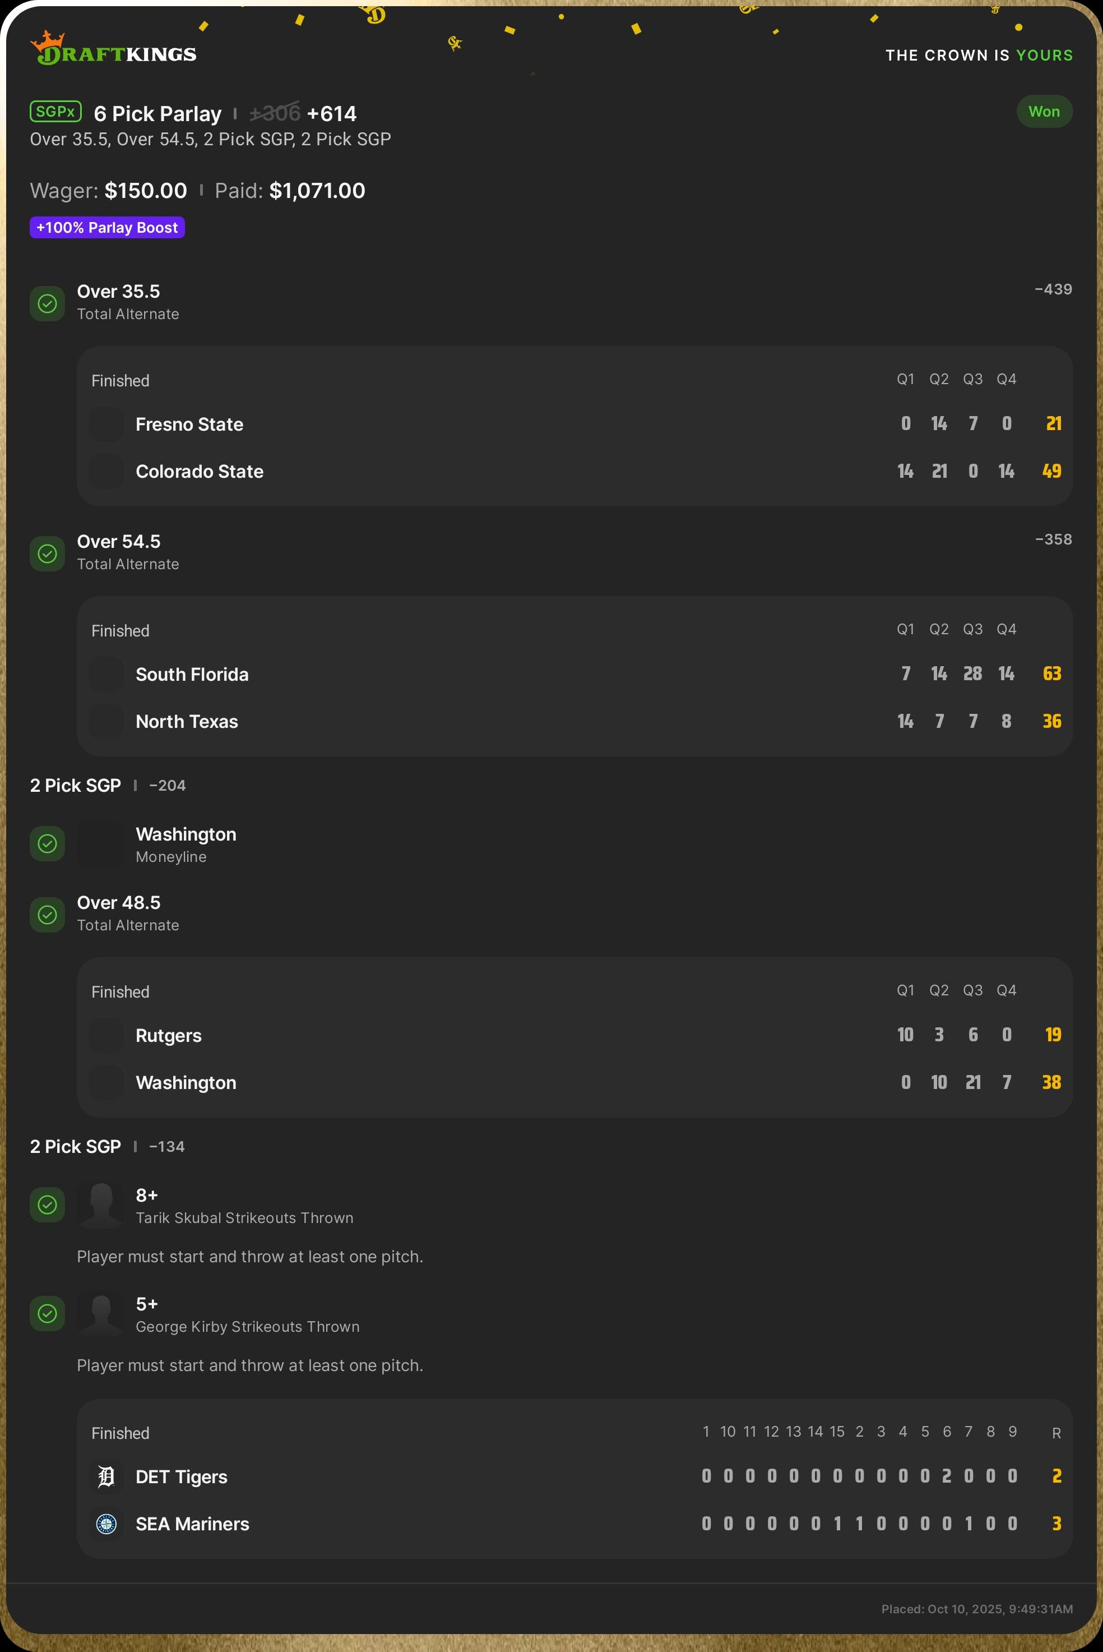Click the green checkmark beside Over 35.5
Viewport: 1103px width, 1652px height.
tap(47, 303)
